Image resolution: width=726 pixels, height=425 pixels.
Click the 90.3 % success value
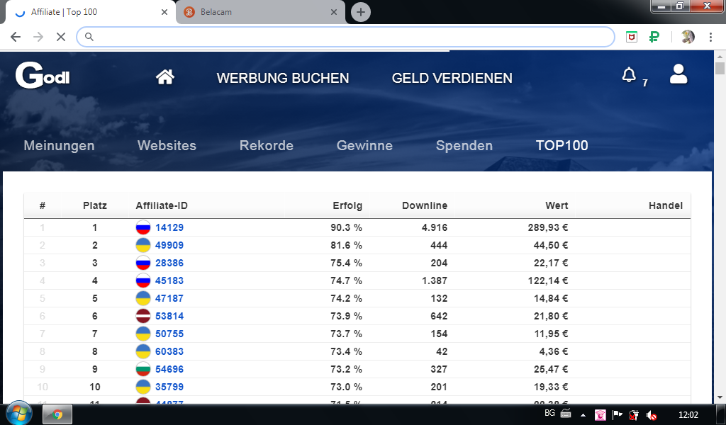346,227
